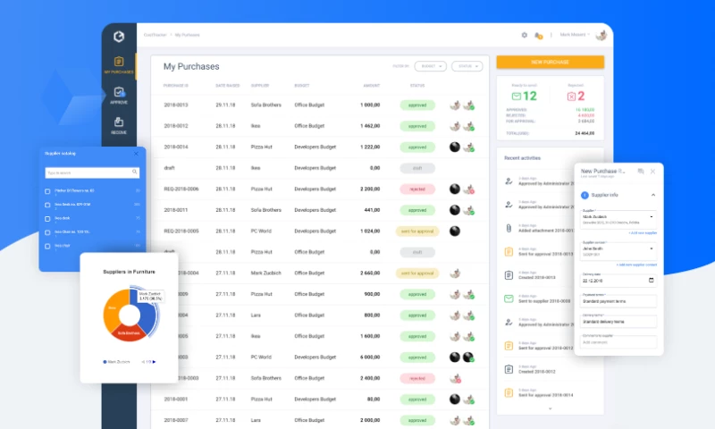Click the Ready to send envelope icon

coord(517,97)
